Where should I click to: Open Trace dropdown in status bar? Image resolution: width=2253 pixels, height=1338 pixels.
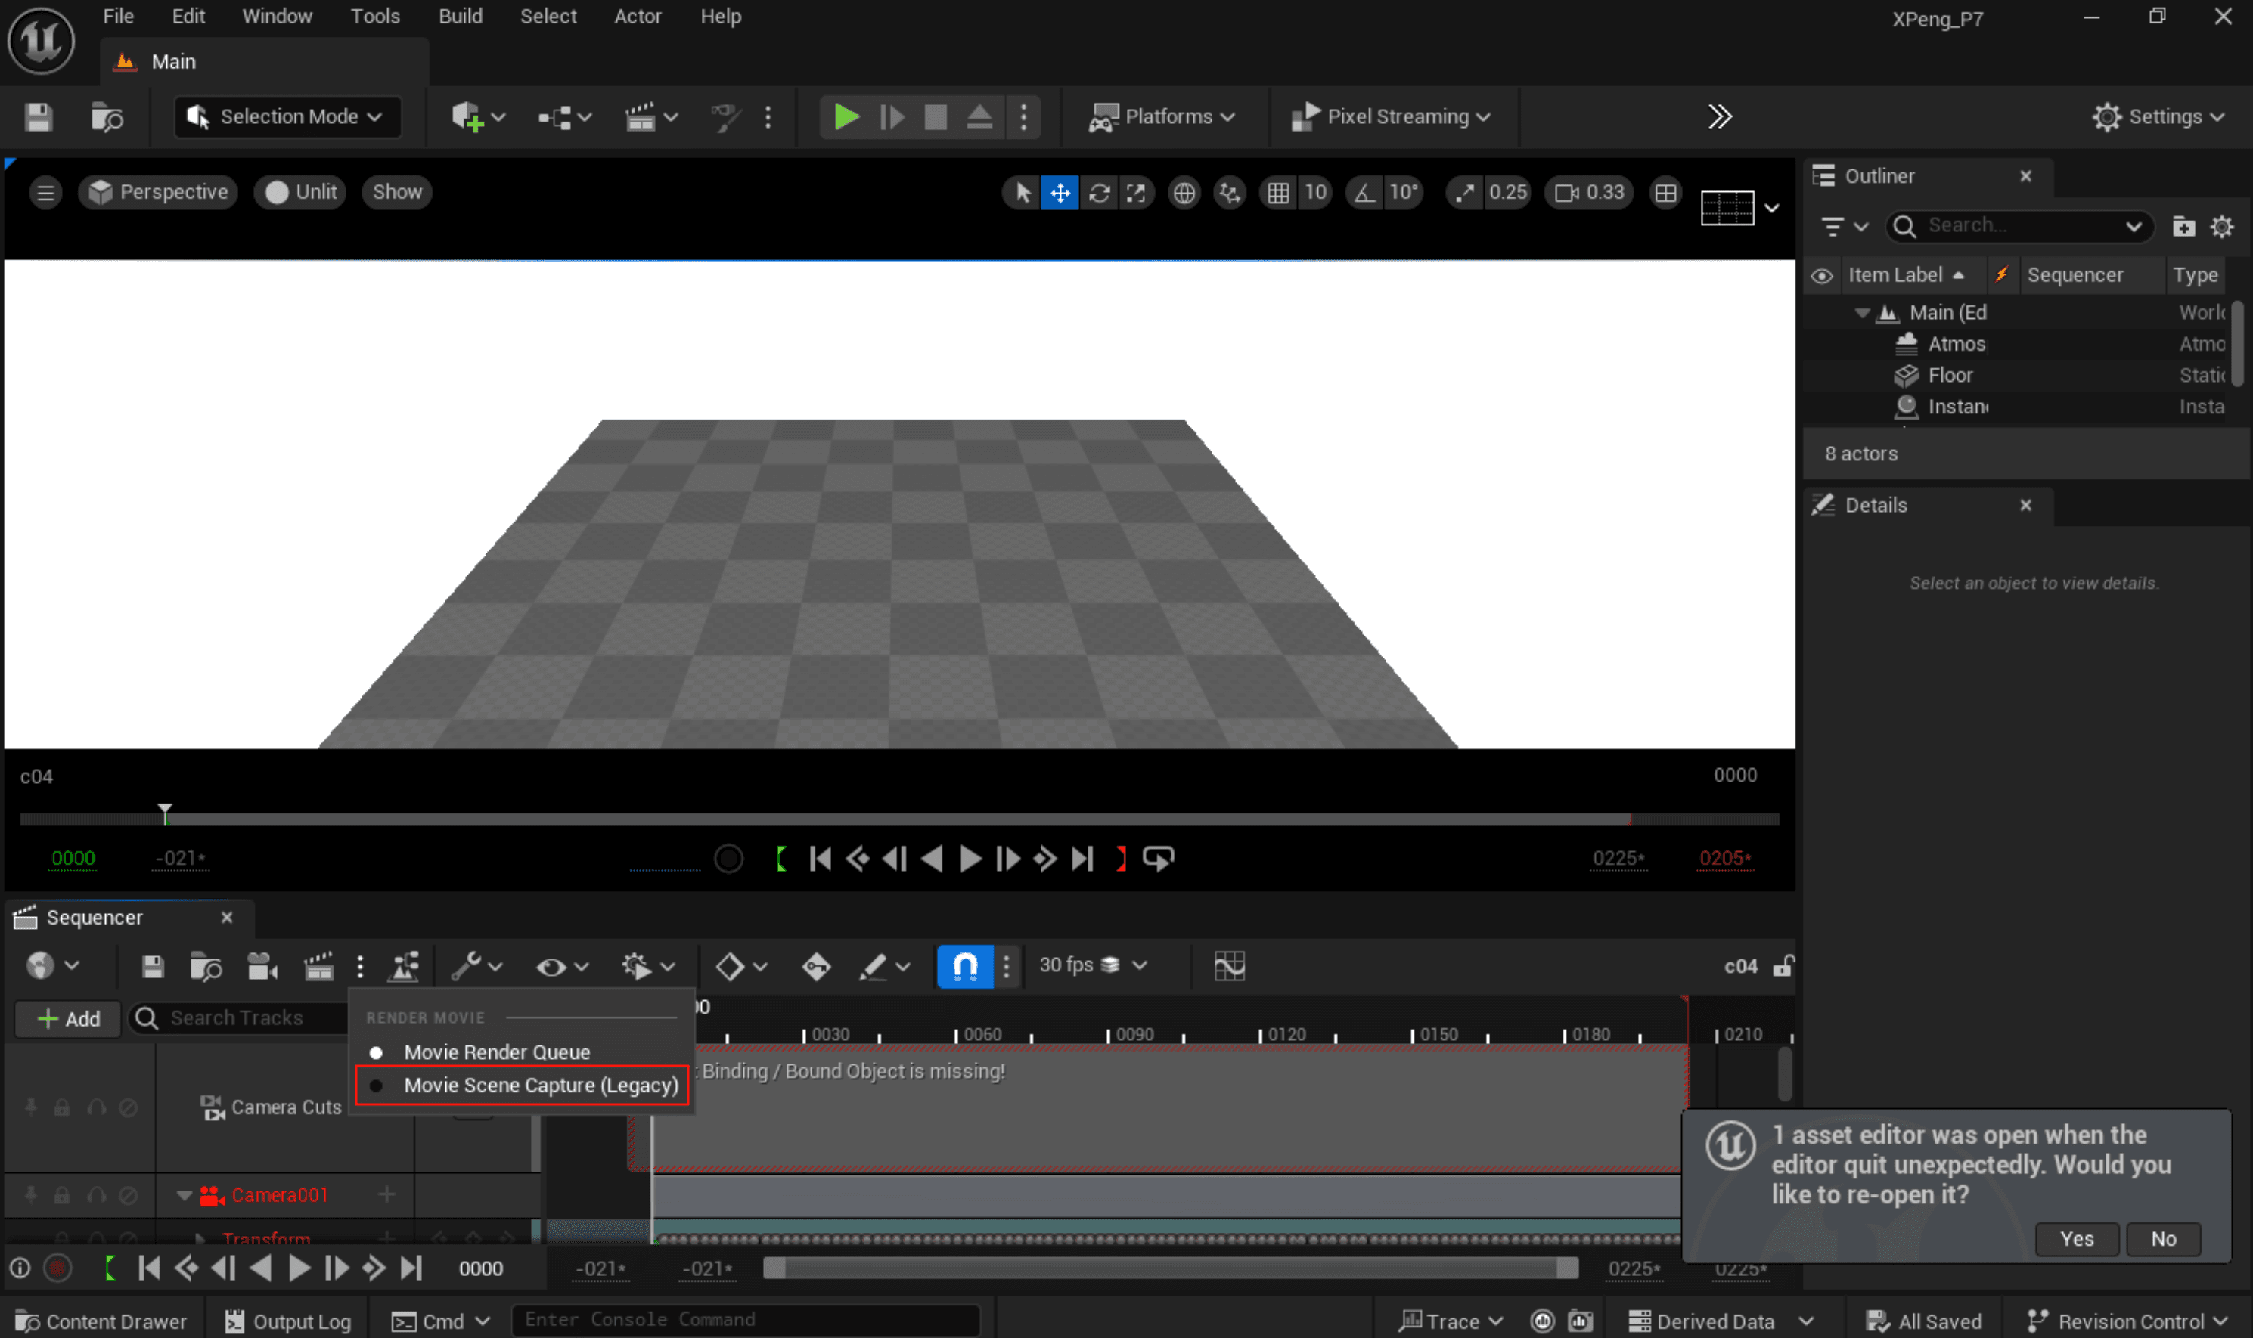point(1451,1322)
